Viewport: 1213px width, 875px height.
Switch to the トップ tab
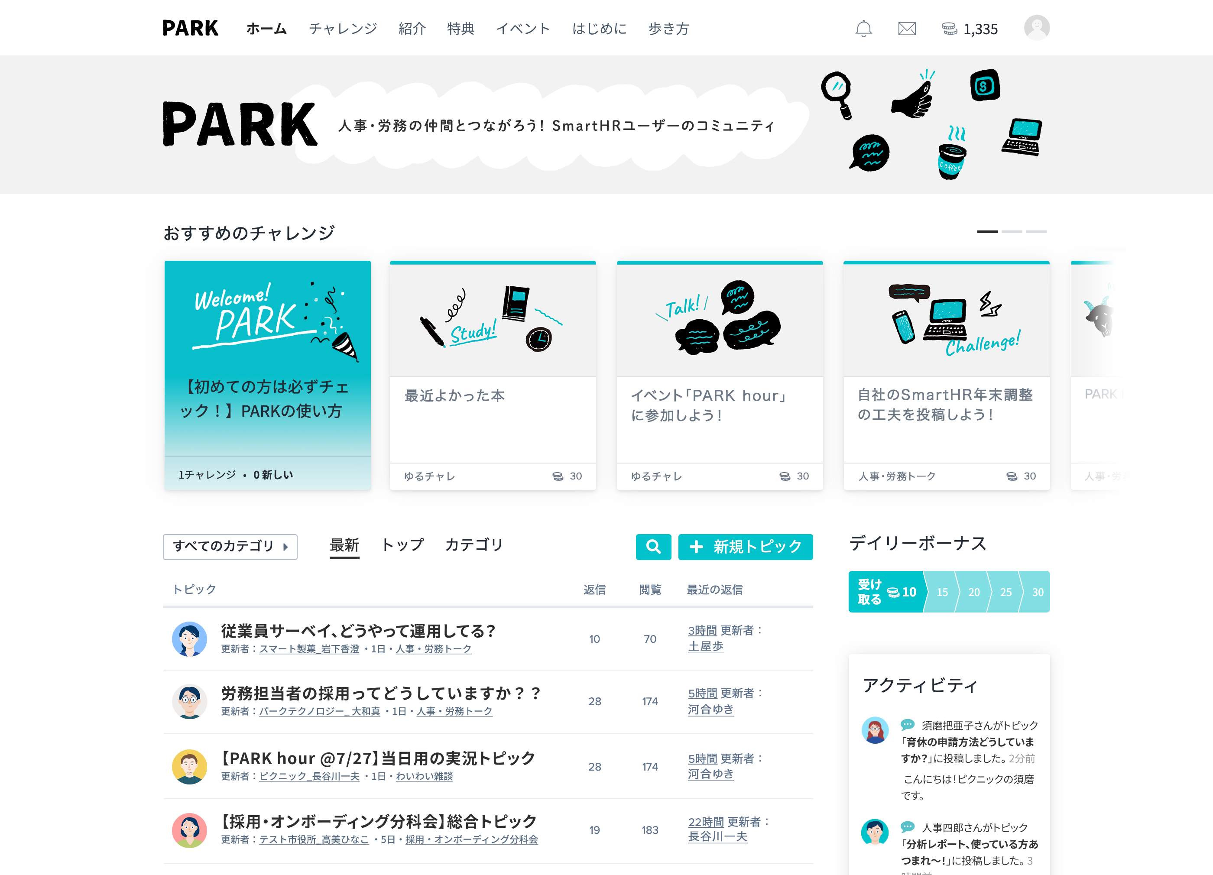point(402,544)
